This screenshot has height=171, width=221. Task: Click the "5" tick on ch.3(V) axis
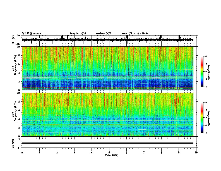coord(20,139)
